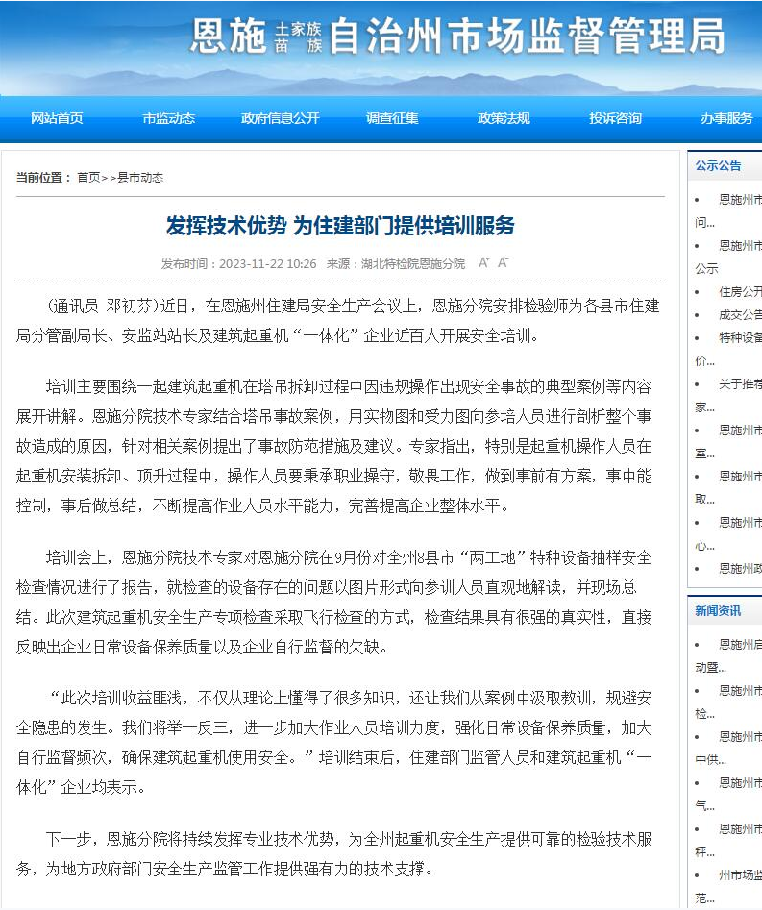Viewport: 762px width, 910px height.
Task: Open the 州市场监 news link in sidebar
Action: pos(740,875)
